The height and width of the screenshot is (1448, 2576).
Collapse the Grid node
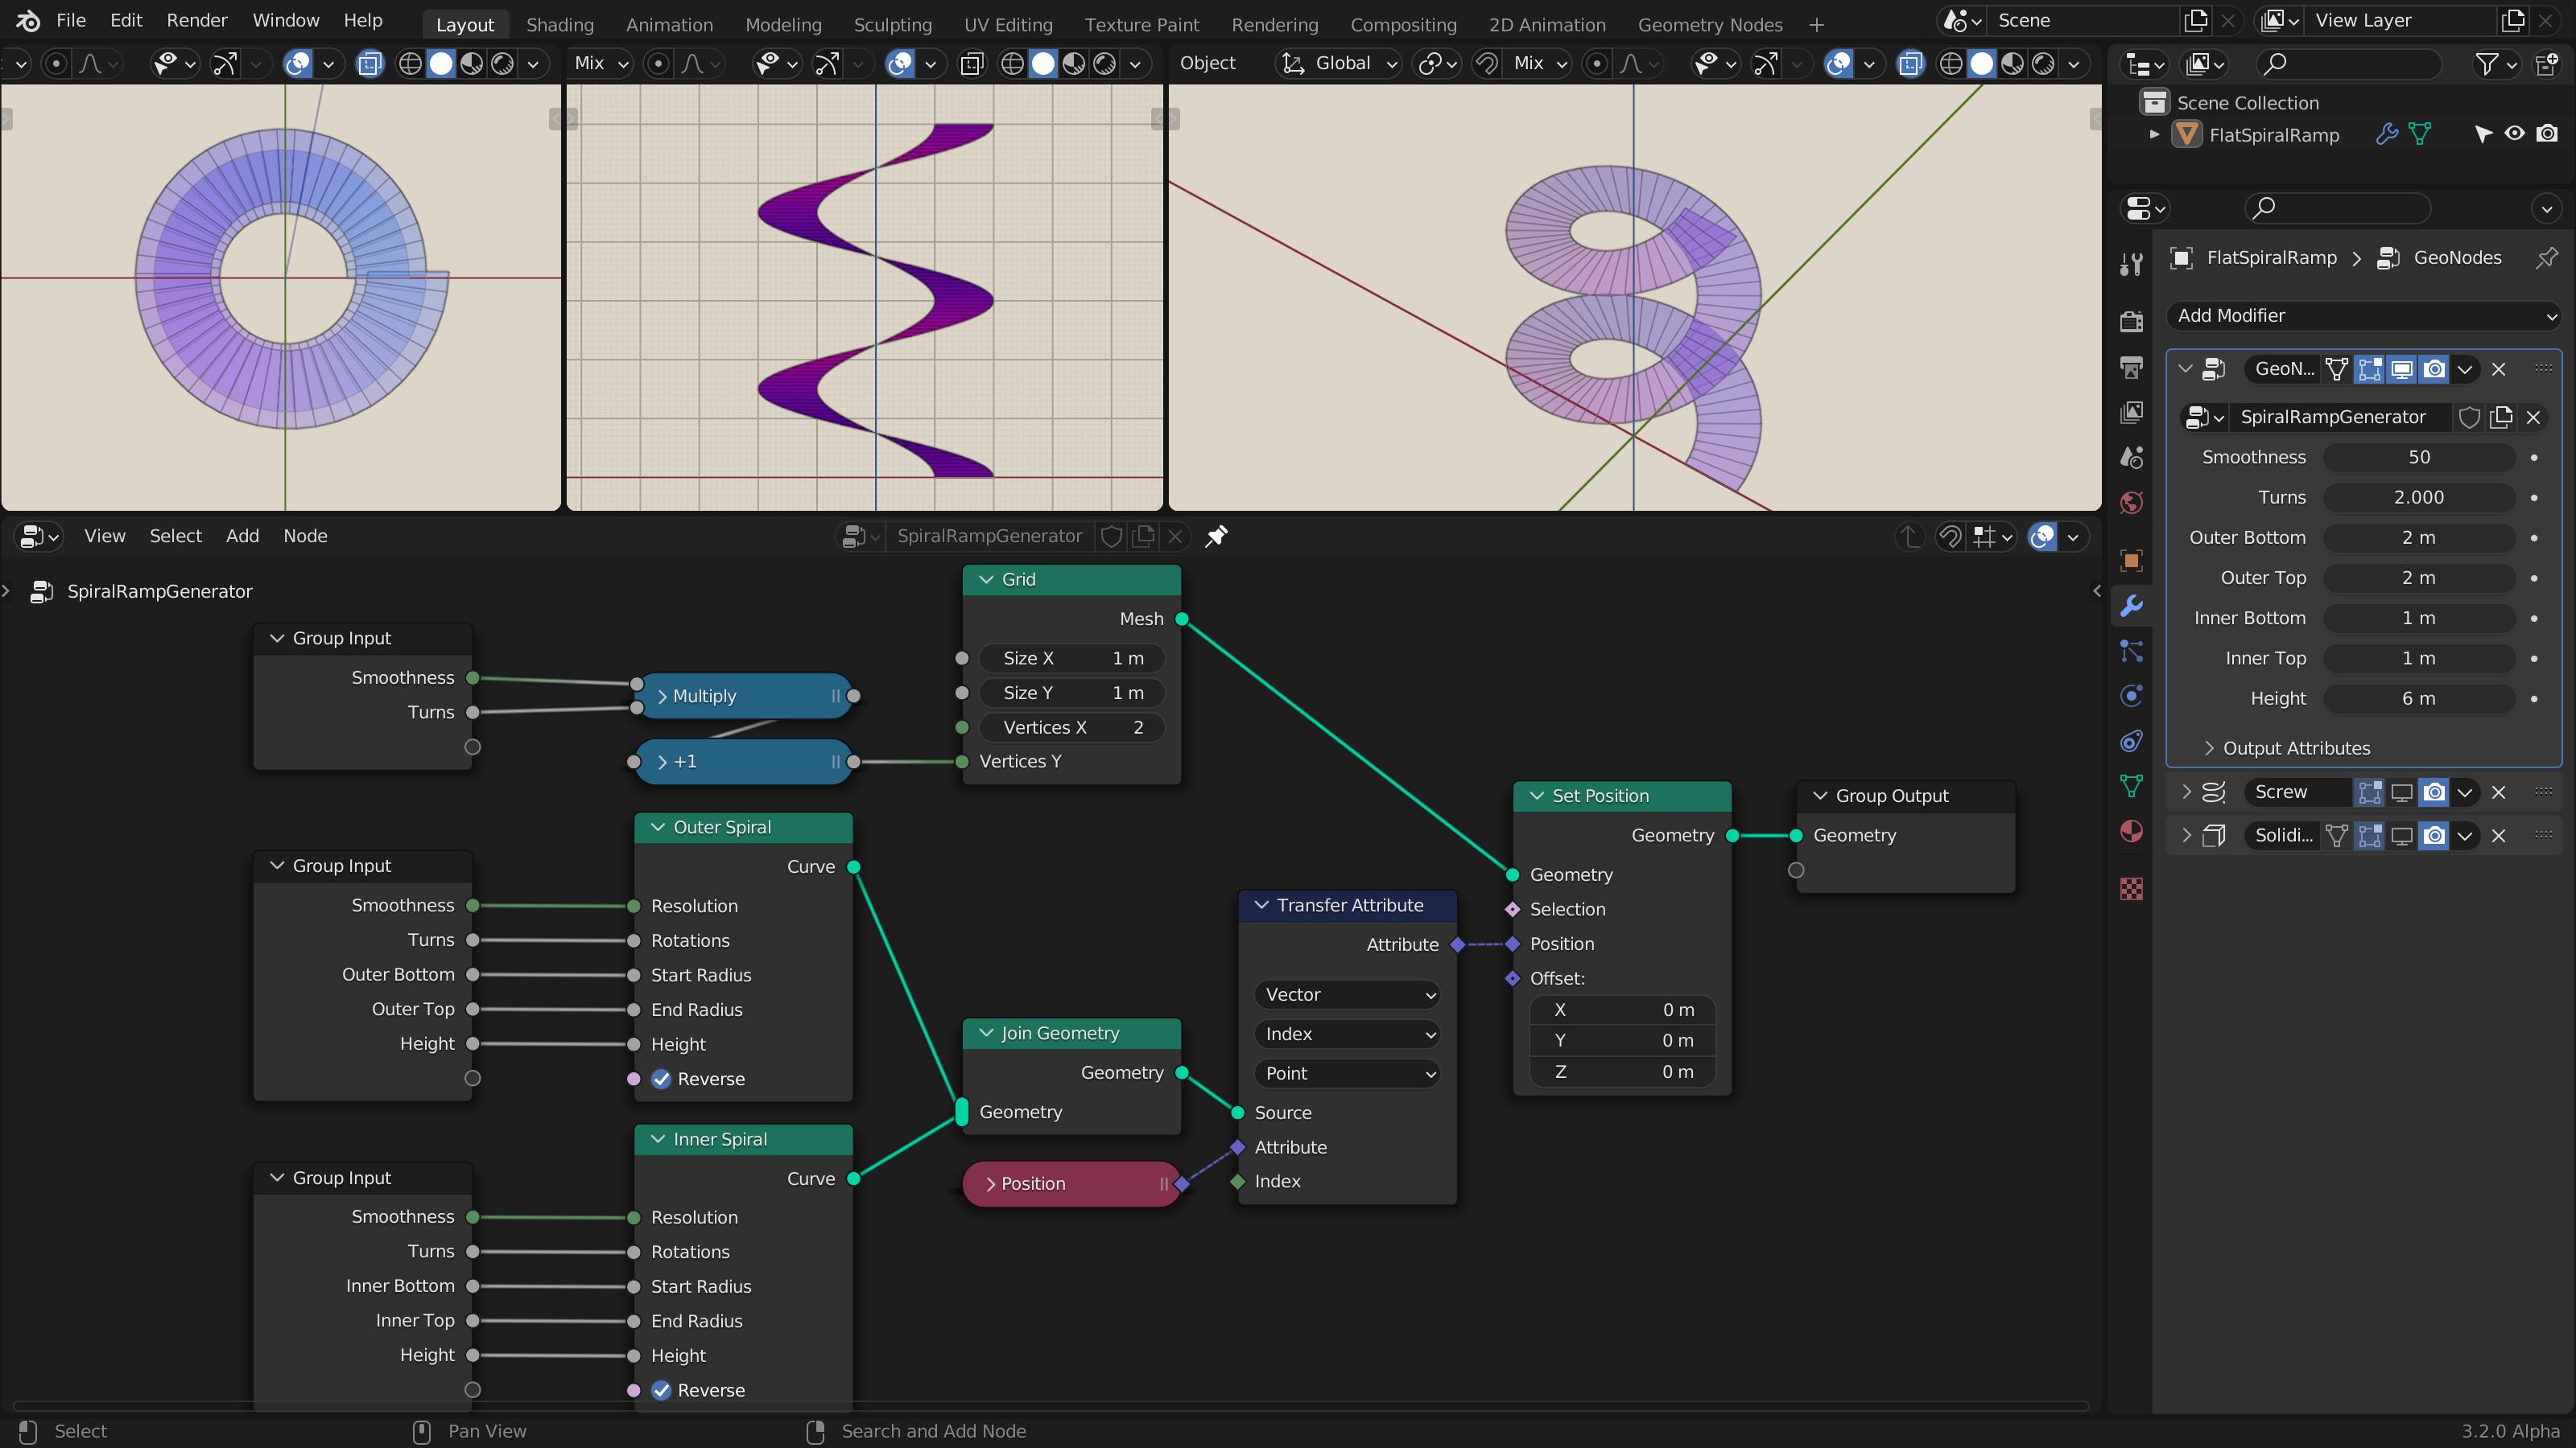[986, 579]
